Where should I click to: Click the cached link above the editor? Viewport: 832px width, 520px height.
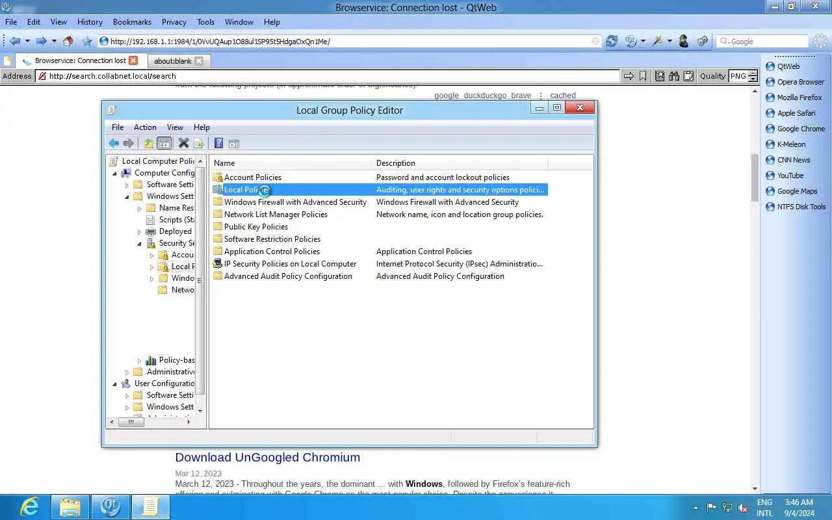[563, 96]
